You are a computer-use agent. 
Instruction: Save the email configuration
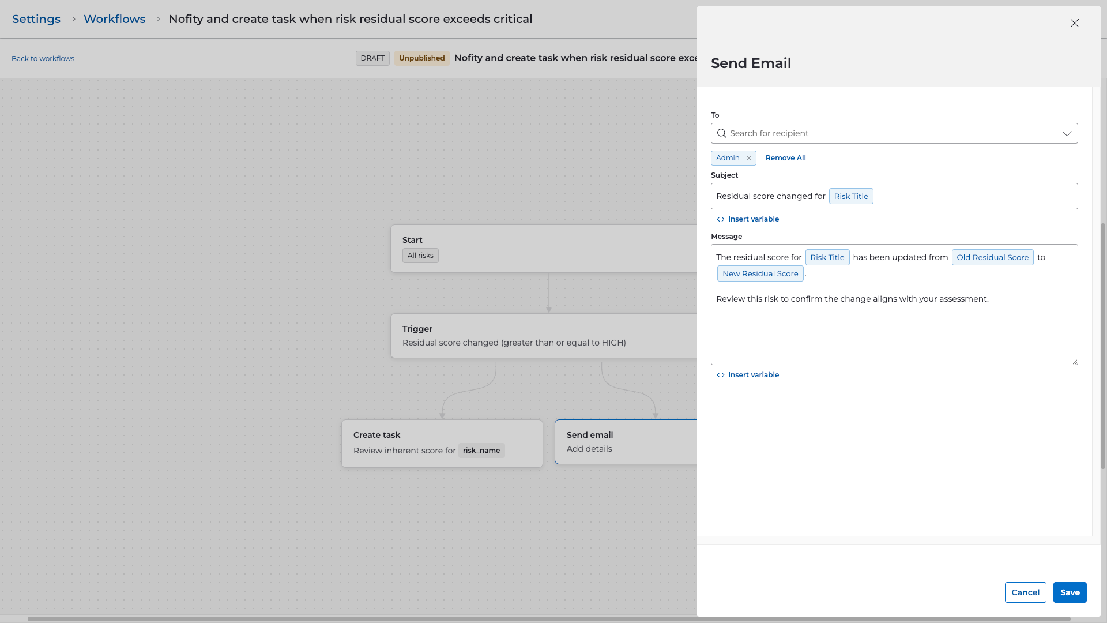click(1070, 592)
